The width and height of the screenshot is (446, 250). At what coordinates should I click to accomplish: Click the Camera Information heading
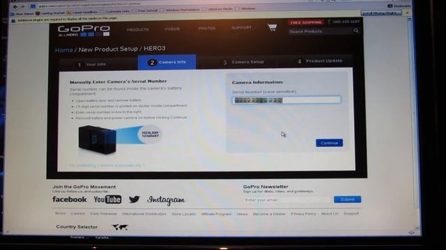tap(257, 82)
